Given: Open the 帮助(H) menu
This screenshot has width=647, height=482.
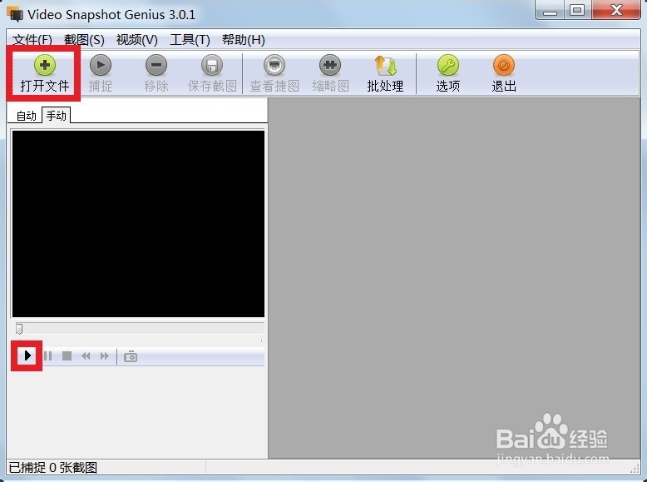Looking at the screenshot, I should point(244,40).
